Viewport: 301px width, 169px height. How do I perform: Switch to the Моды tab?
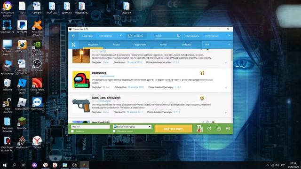[x=116, y=45]
